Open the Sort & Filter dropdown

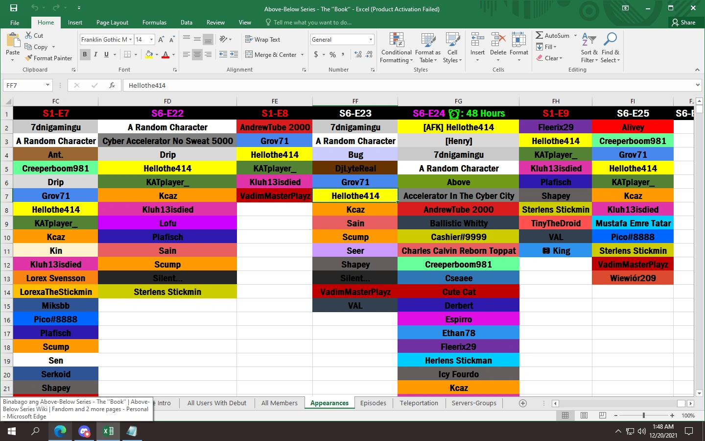click(589, 48)
